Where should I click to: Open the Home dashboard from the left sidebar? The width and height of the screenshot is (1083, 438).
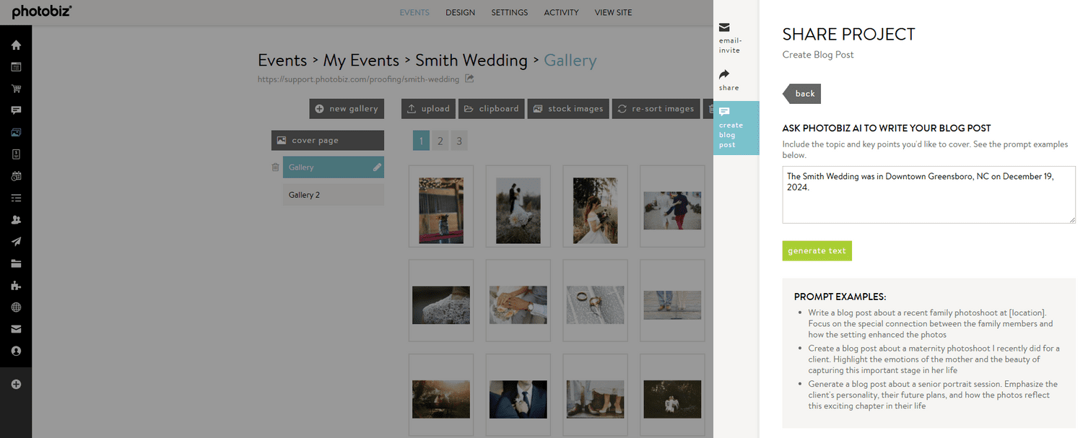coord(16,45)
